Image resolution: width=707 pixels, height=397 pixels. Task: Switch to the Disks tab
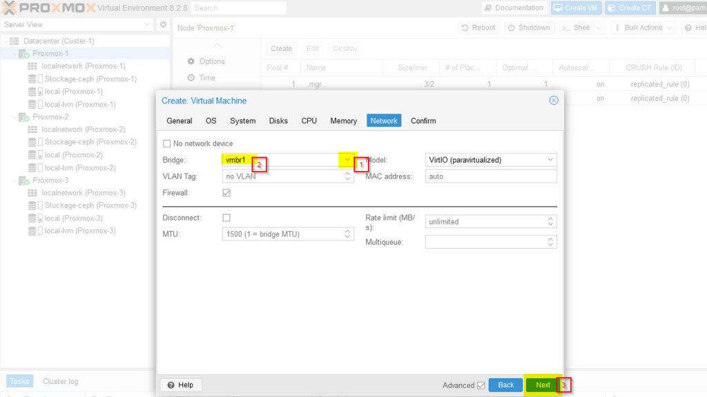click(x=278, y=121)
